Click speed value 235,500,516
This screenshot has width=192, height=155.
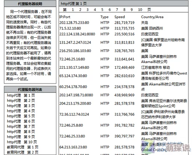click(124, 34)
